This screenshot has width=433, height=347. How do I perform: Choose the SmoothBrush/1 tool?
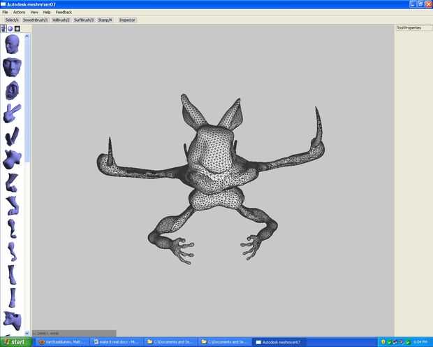click(35, 20)
